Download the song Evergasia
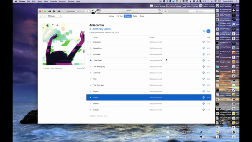This screenshot has height=142, width=252. 204,42
